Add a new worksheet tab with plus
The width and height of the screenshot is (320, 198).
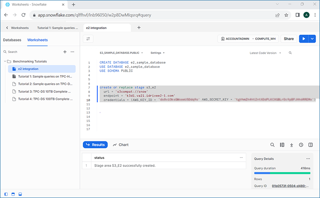139,27
